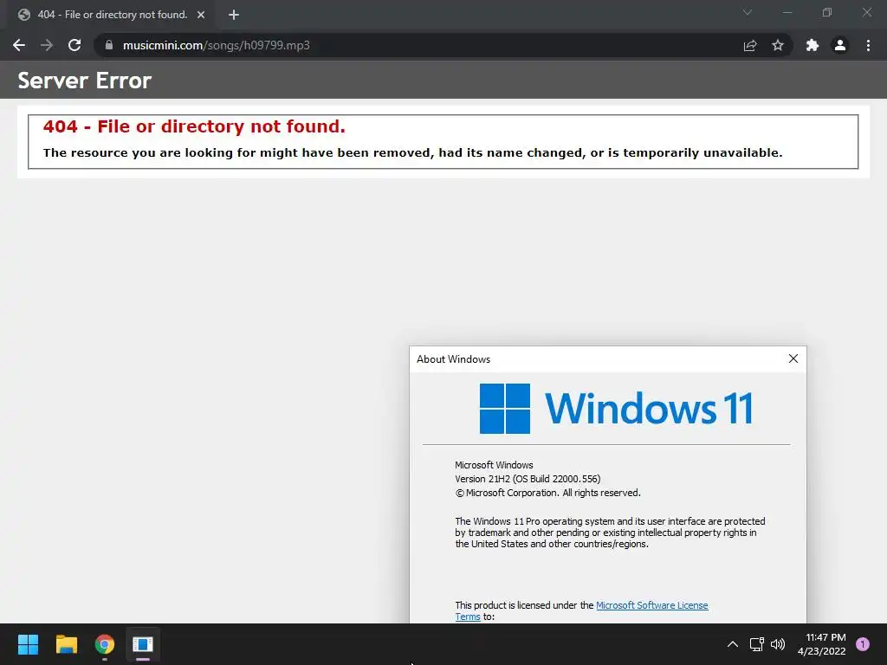Click the red '404 - File or directory not found.' heading

pos(194,126)
